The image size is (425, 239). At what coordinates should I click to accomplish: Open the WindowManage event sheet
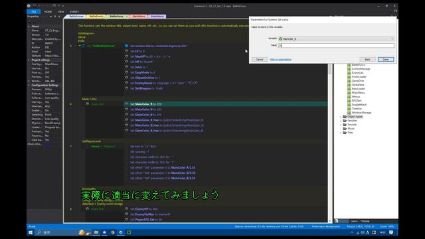[361, 112]
